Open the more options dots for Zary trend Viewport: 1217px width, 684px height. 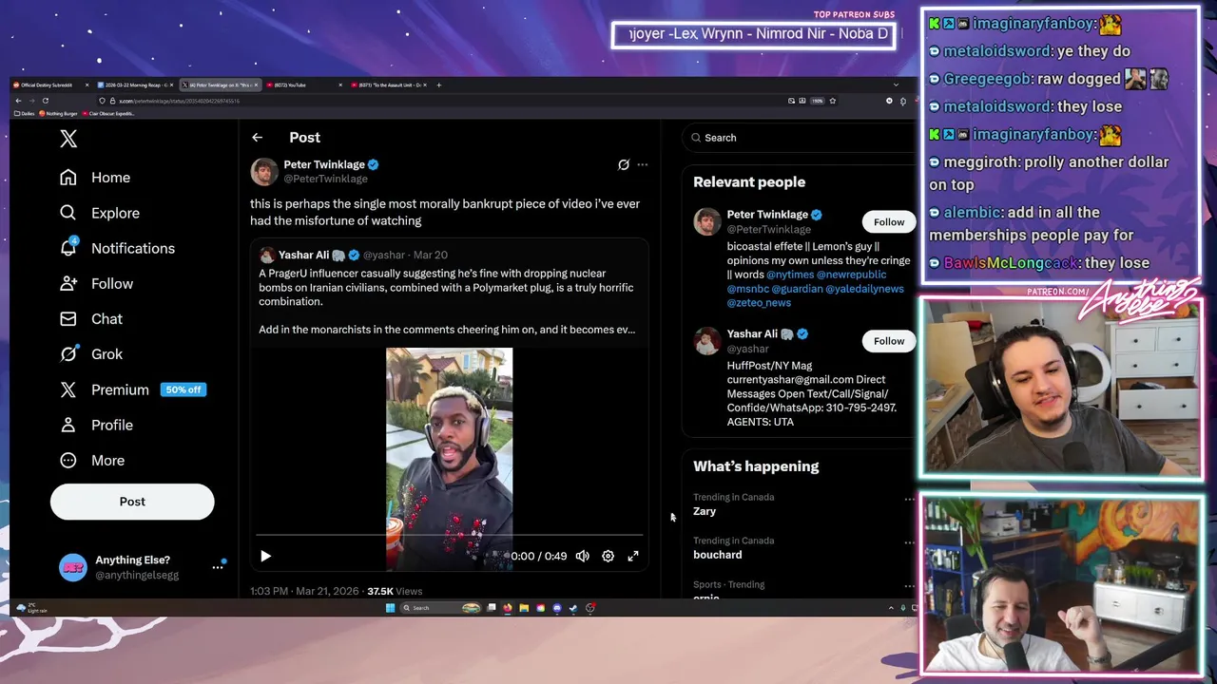click(909, 498)
